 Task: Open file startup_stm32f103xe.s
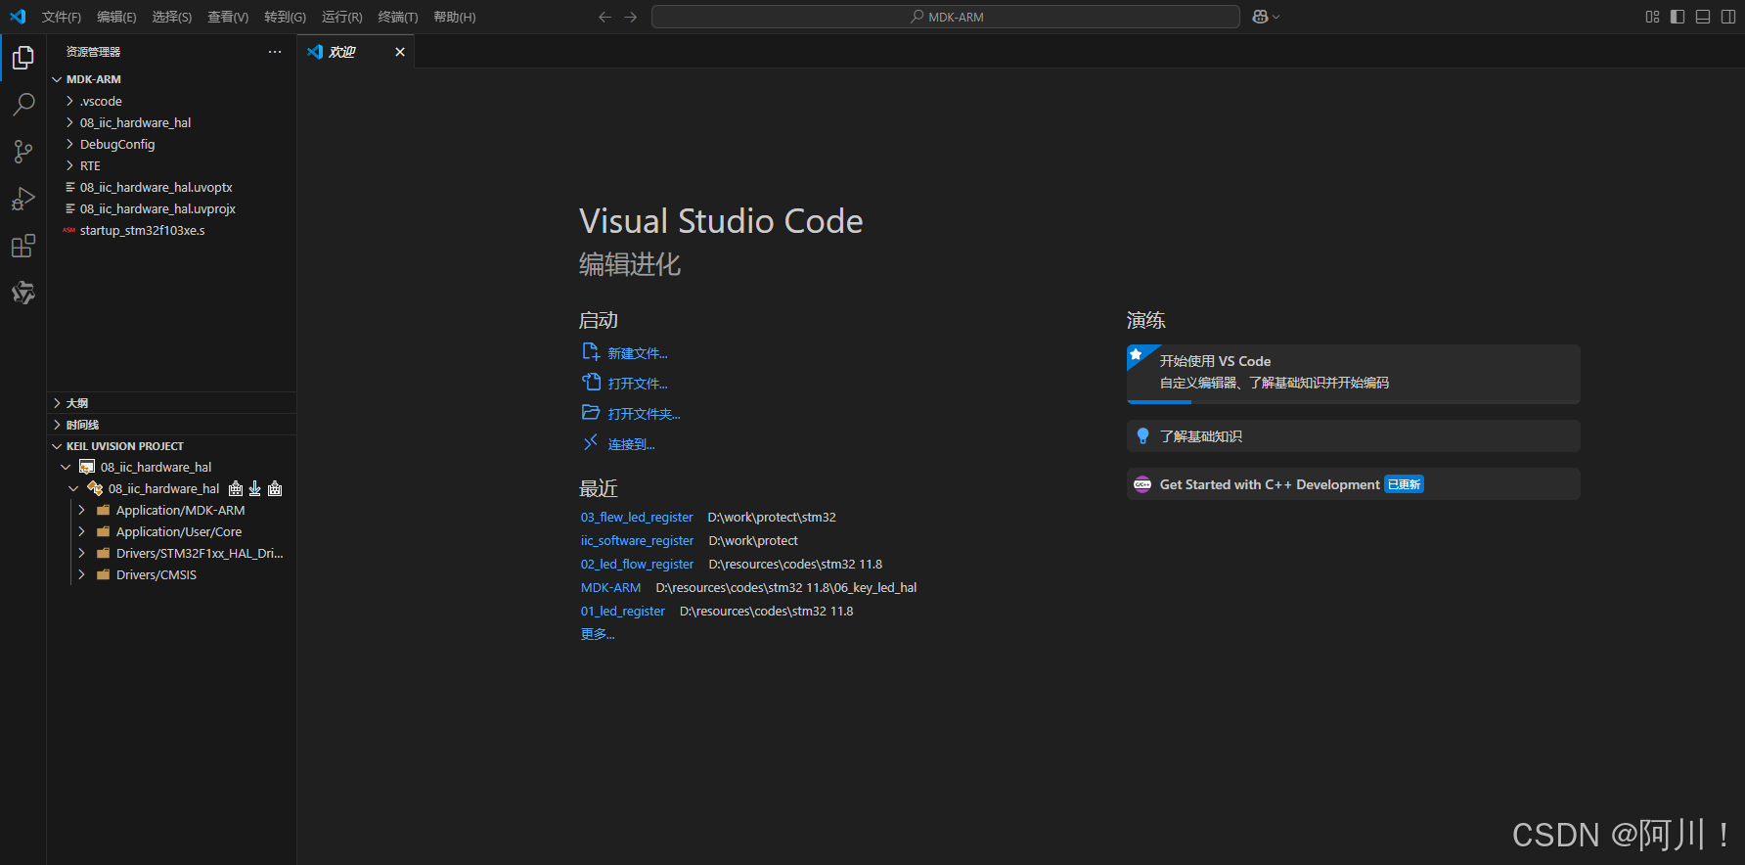pos(143,230)
